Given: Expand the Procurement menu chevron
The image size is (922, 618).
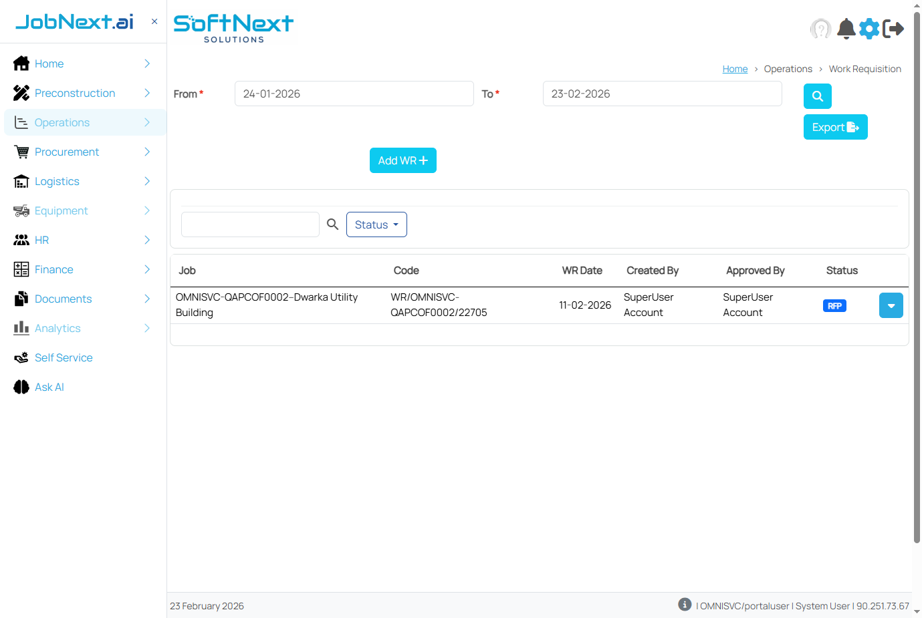Looking at the screenshot, I should 147,152.
